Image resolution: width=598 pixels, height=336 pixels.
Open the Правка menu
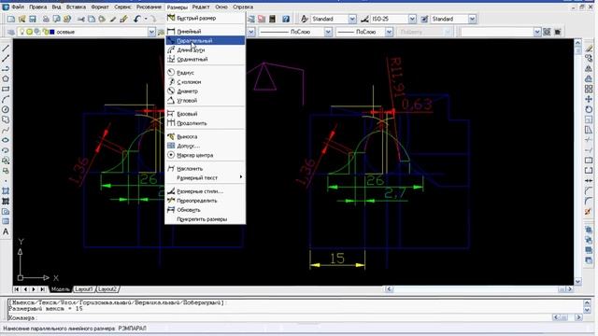pyautogui.click(x=37, y=7)
